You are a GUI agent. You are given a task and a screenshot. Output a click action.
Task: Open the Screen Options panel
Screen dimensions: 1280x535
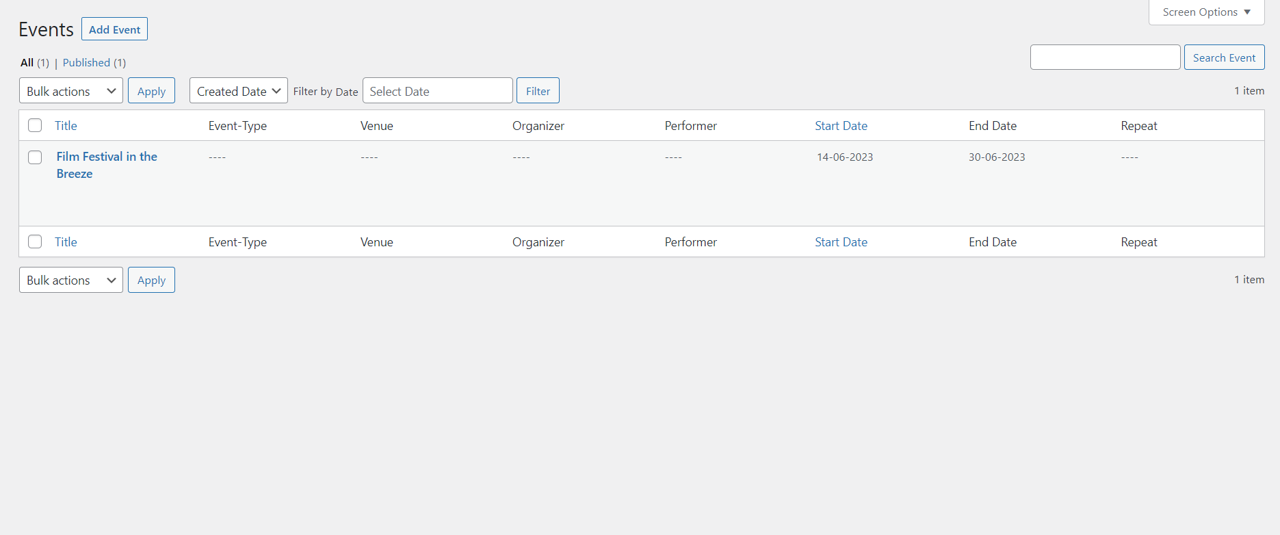coord(1206,12)
